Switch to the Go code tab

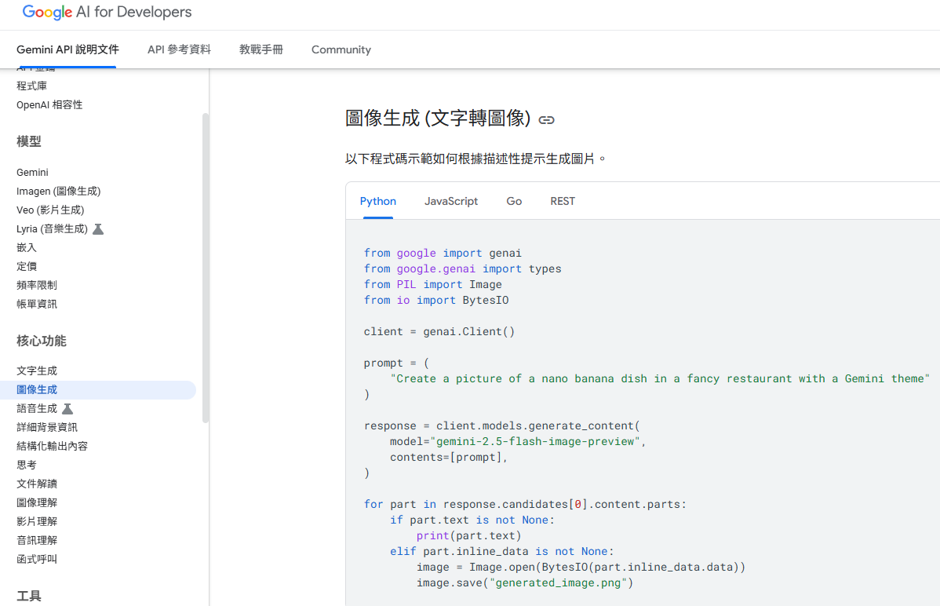pyautogui.click(x=514, y=201)
